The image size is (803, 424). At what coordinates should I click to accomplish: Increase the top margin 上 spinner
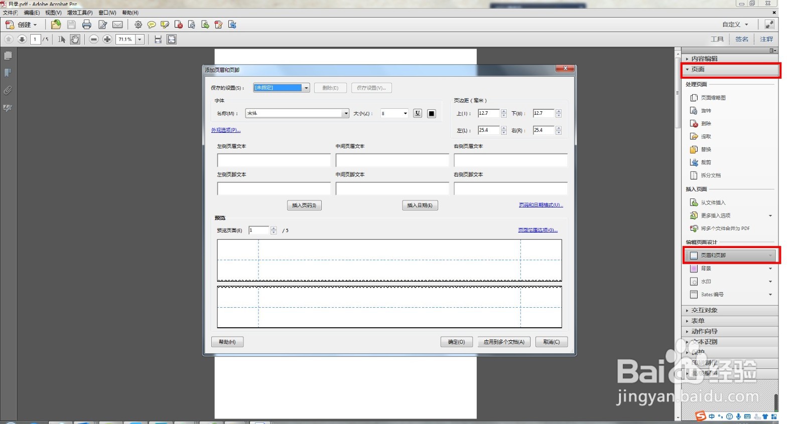click(503, 111)
